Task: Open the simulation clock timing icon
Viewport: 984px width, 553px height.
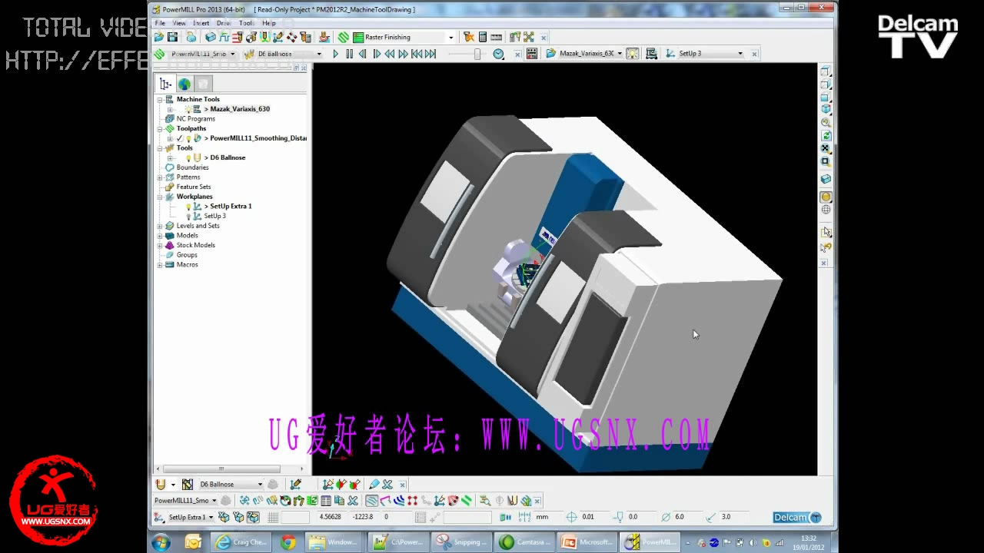Action: click(x=498, y=54)
